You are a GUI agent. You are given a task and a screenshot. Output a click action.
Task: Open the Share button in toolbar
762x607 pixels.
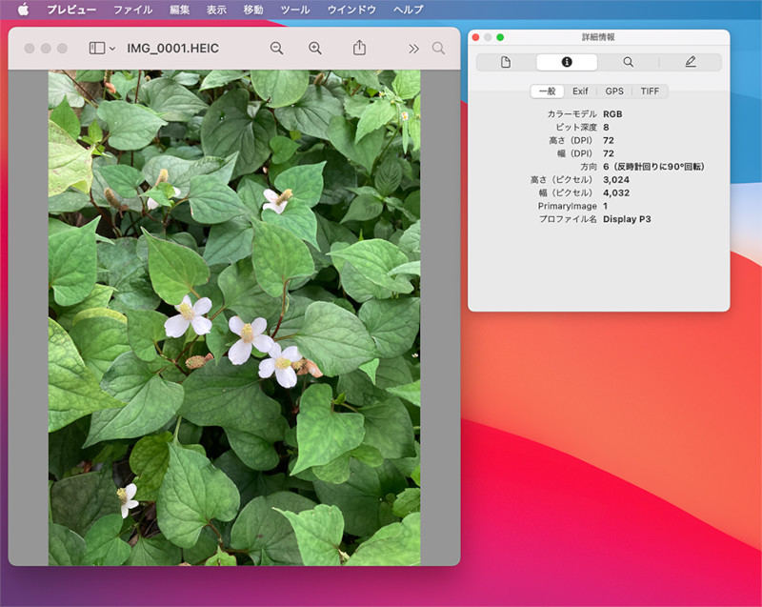pyautogui.click(x=359, y=48)
